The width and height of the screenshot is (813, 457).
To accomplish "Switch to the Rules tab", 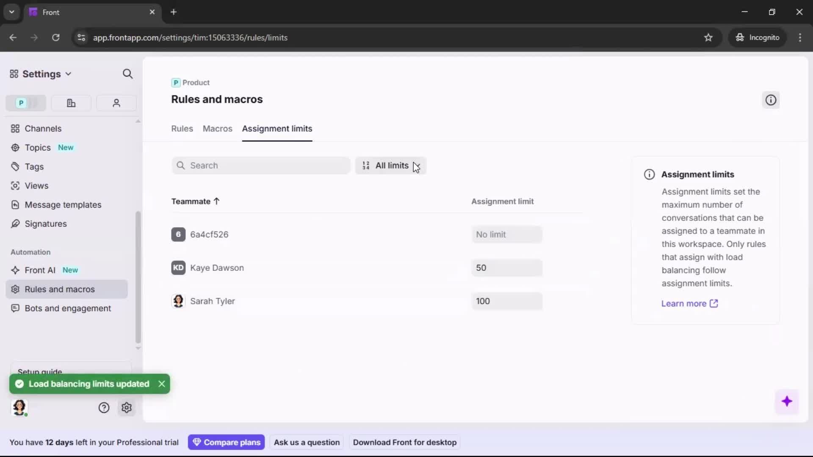I will pos(182,129).
